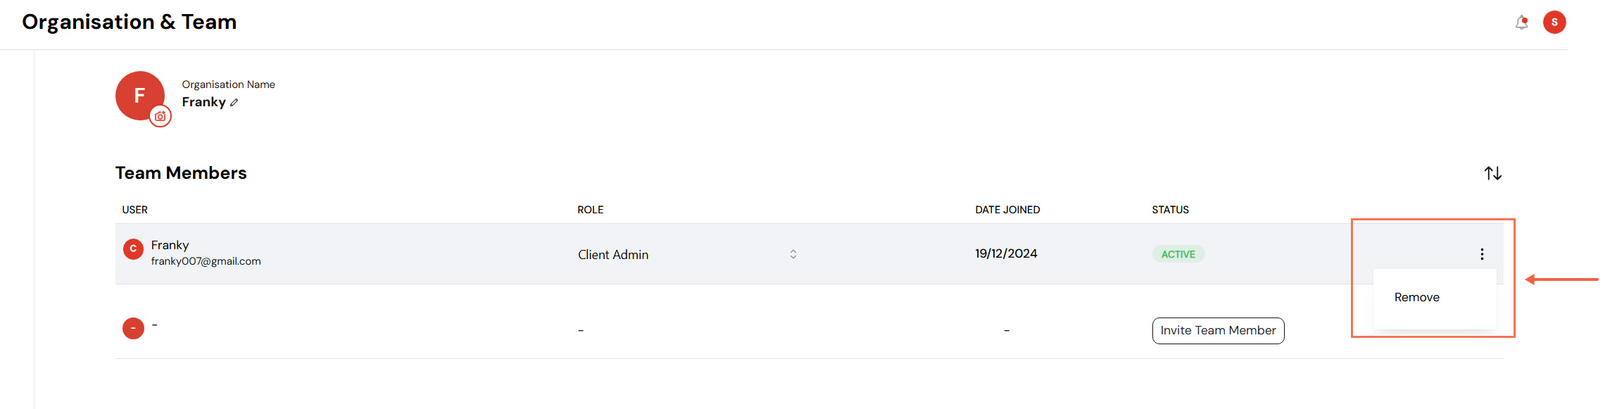
Task: Click the Invite Team Member button
Action: click(1218, 331)
